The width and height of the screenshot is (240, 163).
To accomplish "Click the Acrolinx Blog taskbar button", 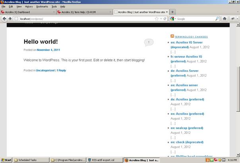I will [142, 160].
